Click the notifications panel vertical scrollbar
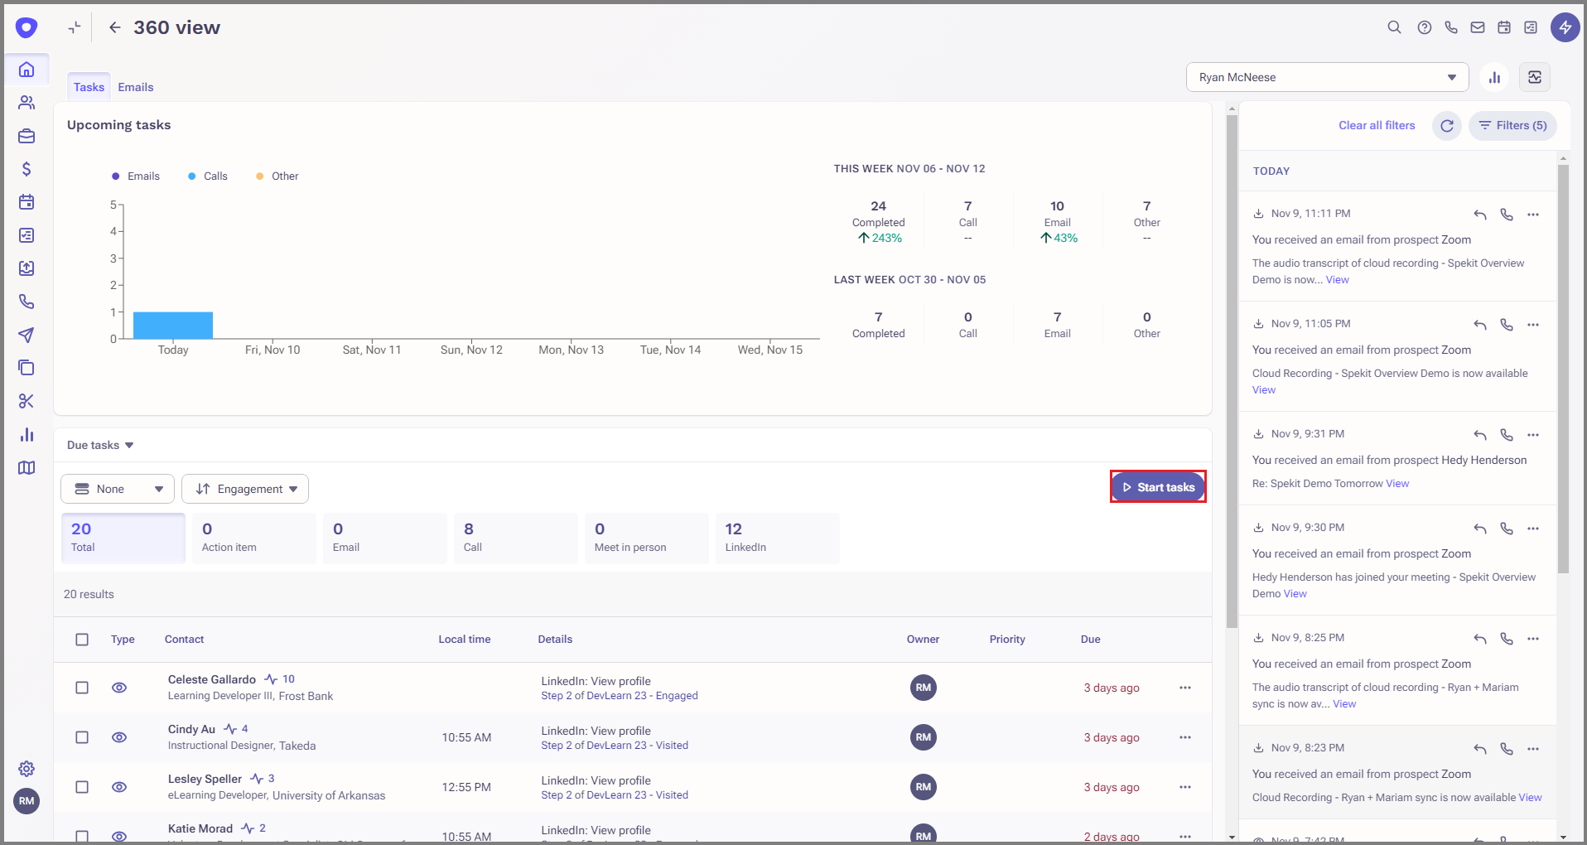The width and height of the screenshot is (1587, 845). click(1563, 369)
